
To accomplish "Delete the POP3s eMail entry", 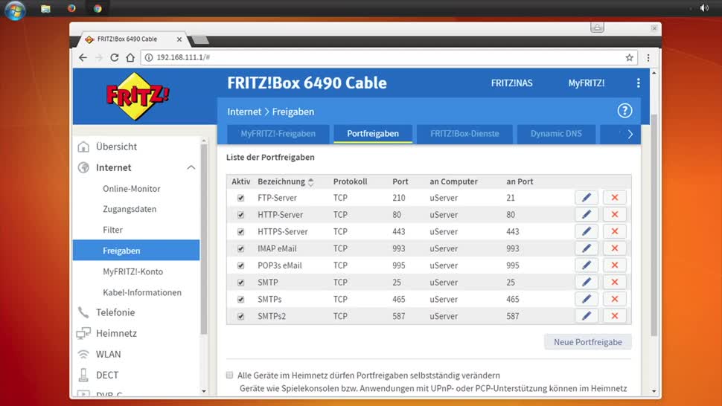I will pos(614,265).
